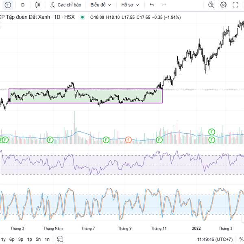The height and width of the screenshot is (244, 244).
Task: Open the candlestick chart type selector
Action: (x=38, y=5)
